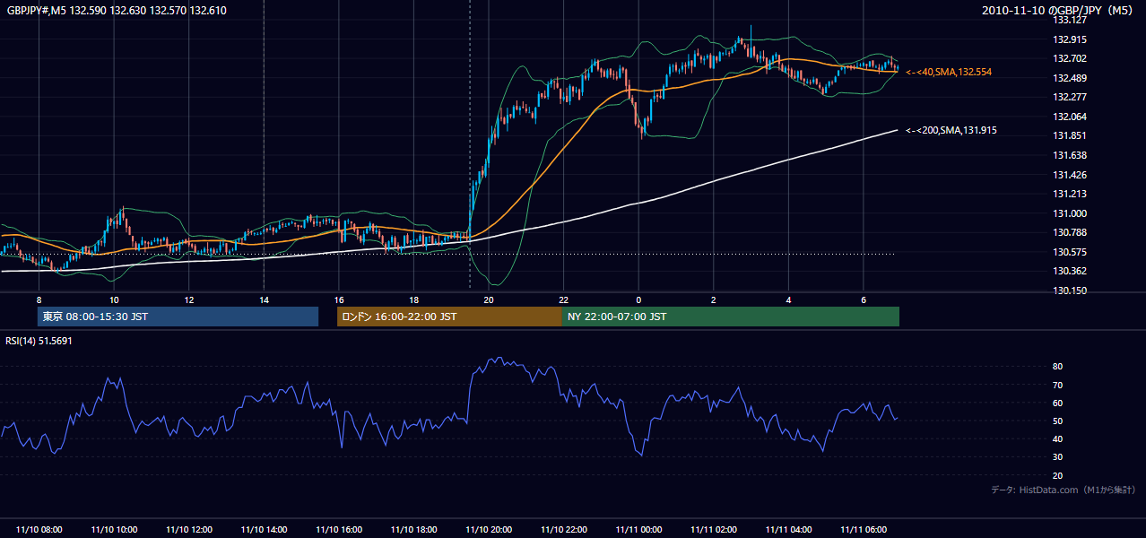
Task: Click hour label 18 under the price chart
Action: (x=413, y=299)
